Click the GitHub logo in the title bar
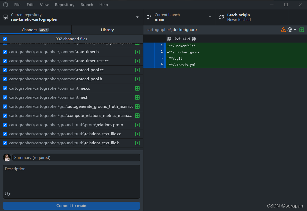 point(6,5)
